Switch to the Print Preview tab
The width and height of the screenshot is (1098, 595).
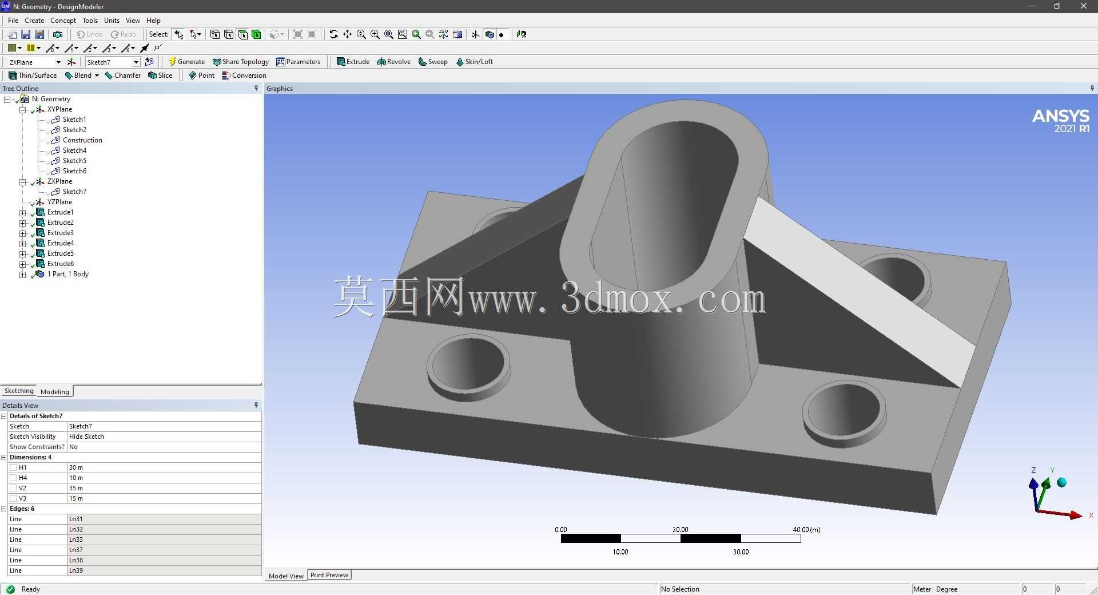(x=329, y=575)
